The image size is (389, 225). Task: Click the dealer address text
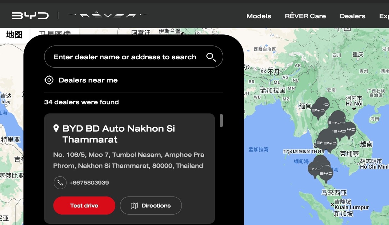129,160
